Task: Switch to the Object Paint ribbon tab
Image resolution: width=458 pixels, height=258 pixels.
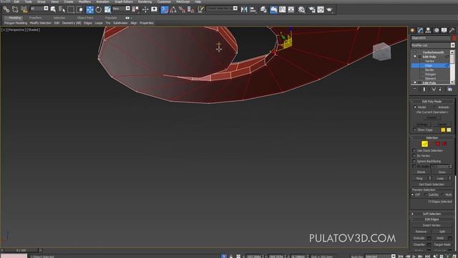Action: (x=85, y=18)
